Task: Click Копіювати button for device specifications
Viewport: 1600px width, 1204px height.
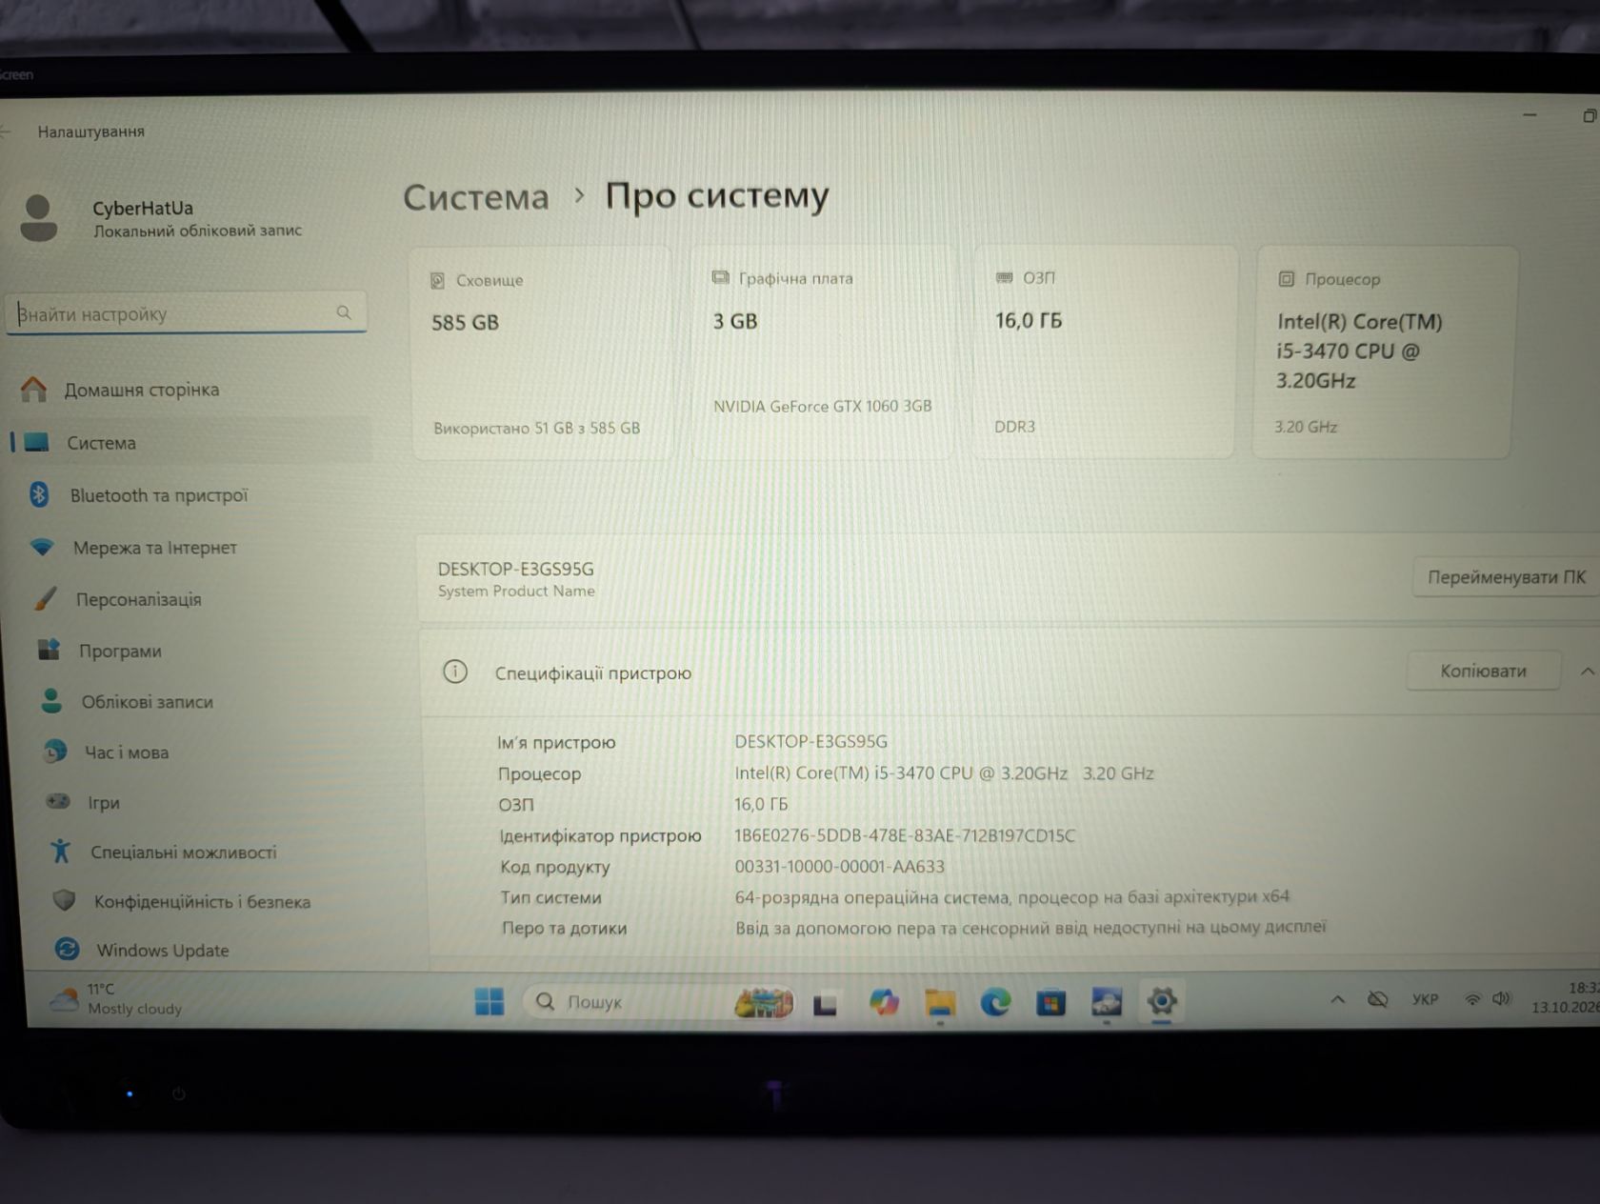Action: tap(1483, 671)
